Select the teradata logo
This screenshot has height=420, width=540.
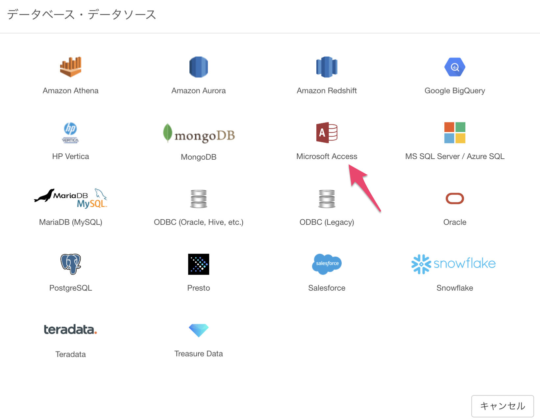[x=70, y=329]
